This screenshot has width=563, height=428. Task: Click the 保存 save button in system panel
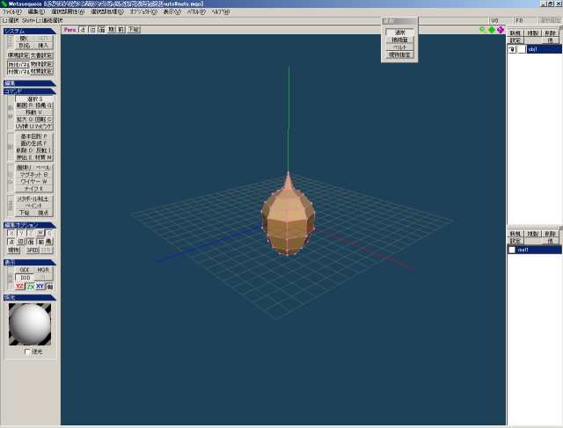coord(24,46)
